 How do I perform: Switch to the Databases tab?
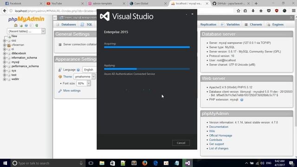pyautogui.click(x=66, y=25)
